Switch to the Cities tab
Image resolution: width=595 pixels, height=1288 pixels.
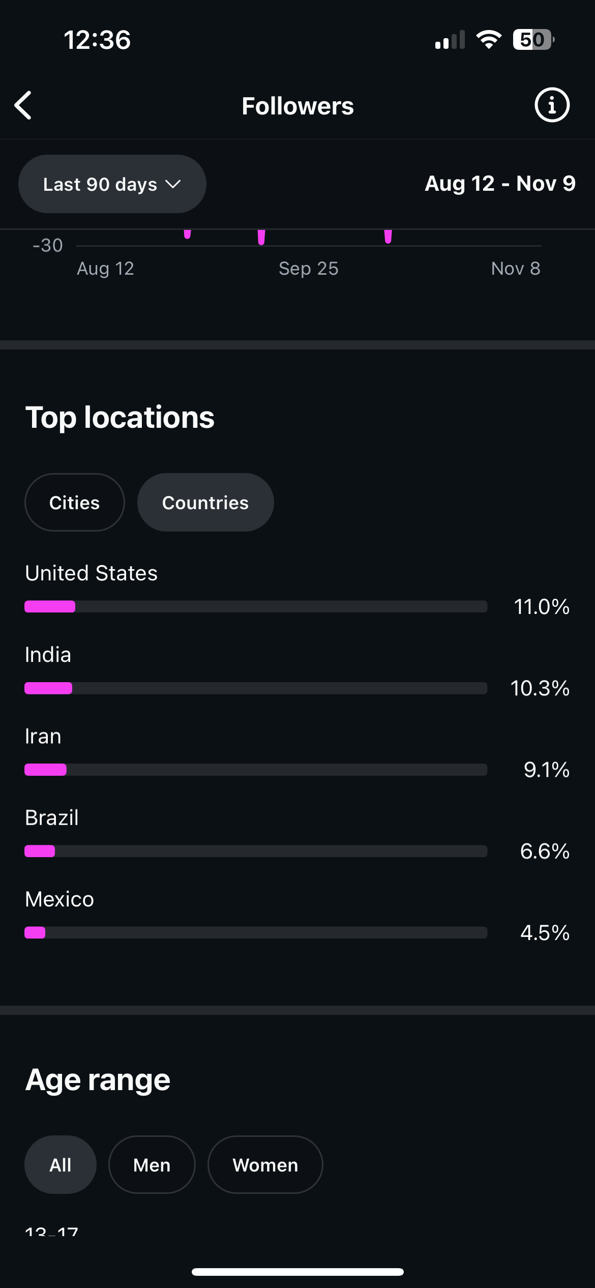click(x=75, y=503)
